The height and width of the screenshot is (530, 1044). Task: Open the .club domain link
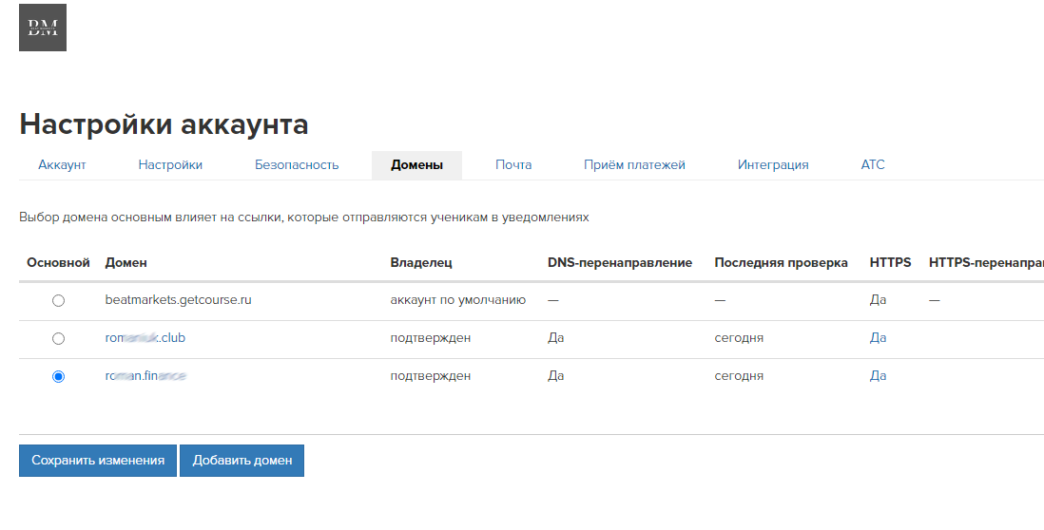[145, 338]
